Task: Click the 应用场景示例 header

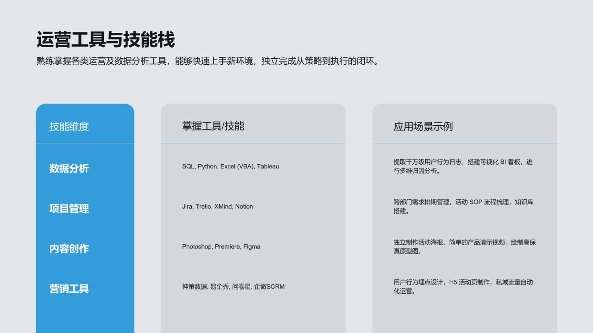Action: 423,126
